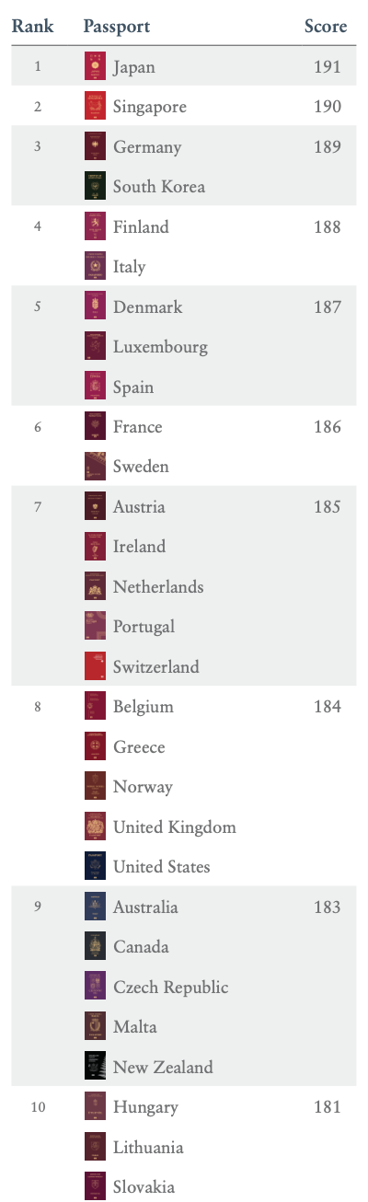Click the United Kingdom country name
Image resolution: width=368 pixels, height=1202 pixels.
[x=175, y=826]
